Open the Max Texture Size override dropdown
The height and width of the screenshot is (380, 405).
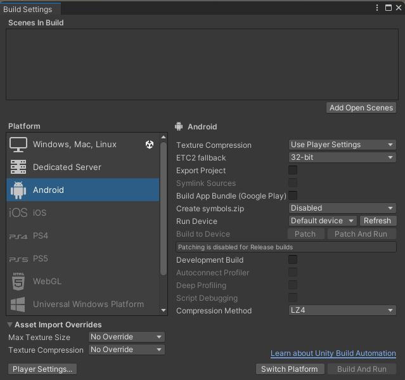click(x=127, y=337)
